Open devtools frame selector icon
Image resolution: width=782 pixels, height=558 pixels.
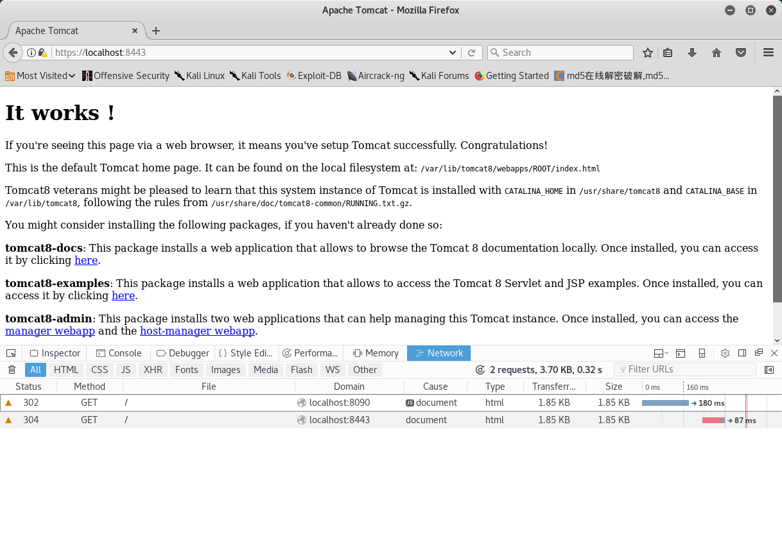tap(661, 353)
